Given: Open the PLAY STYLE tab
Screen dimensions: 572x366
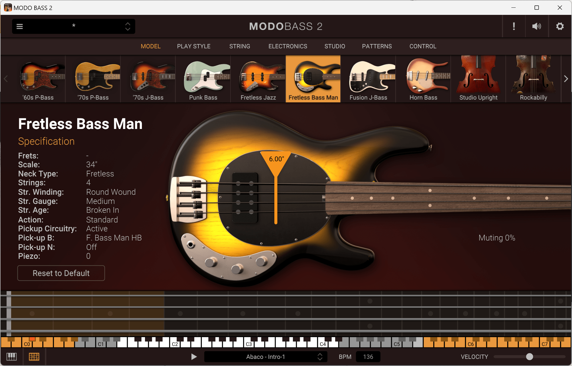Looking at the screenshot, I should coord(194,46).
